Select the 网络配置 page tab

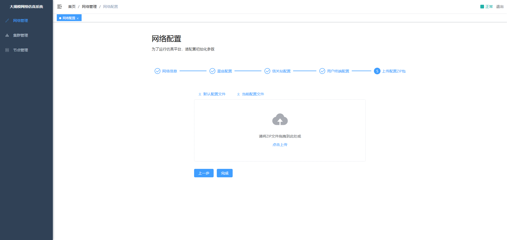coord(69,18)
